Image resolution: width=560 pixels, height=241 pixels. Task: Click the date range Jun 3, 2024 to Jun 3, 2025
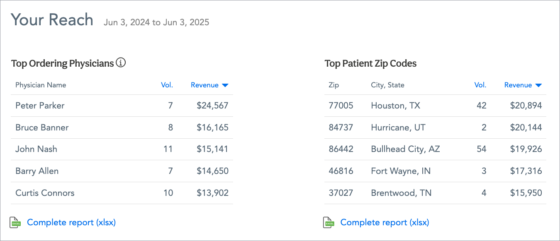click(x=156, y=22)
